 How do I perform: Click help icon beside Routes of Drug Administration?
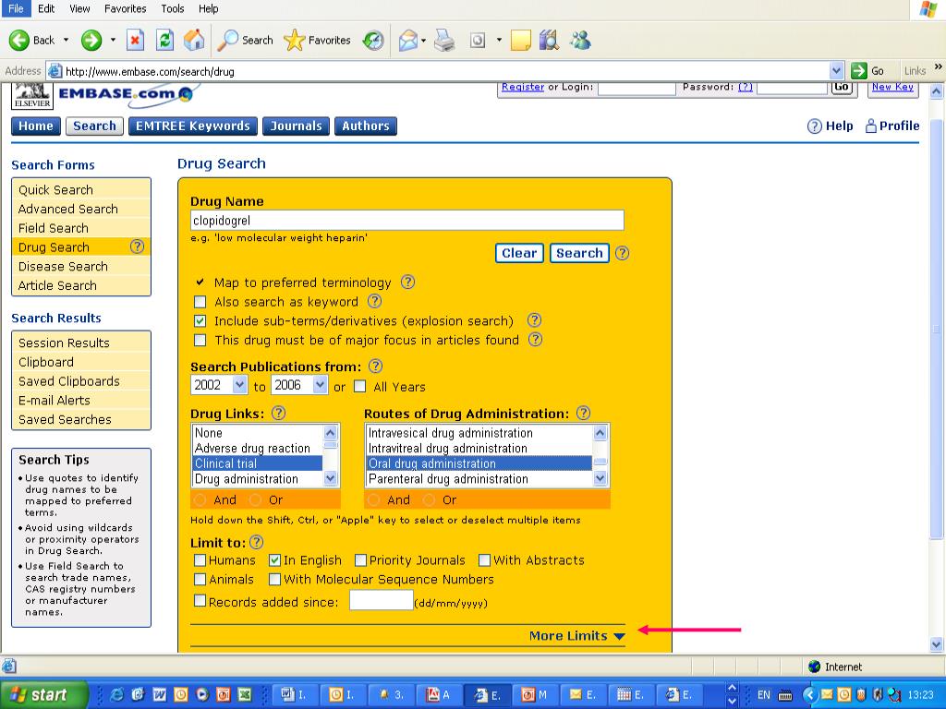pos(583,413)
